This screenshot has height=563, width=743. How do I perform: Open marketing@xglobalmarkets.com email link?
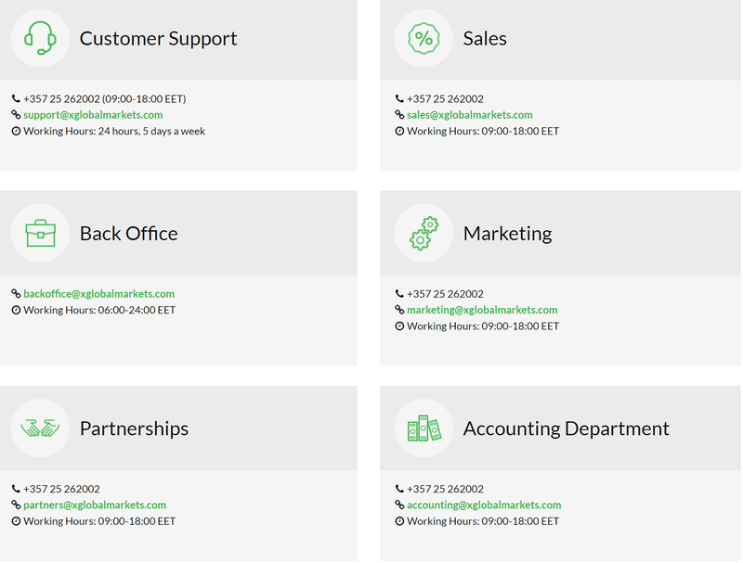482,310
